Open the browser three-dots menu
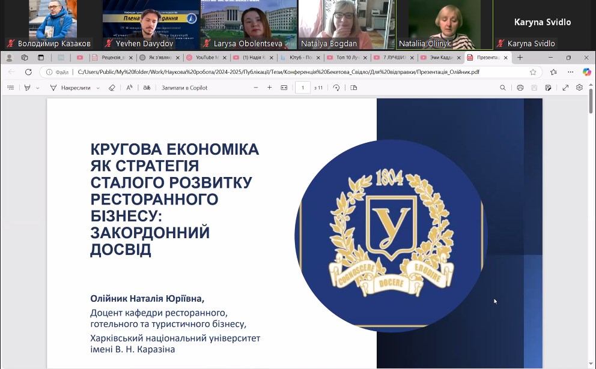 click(570, 72)
